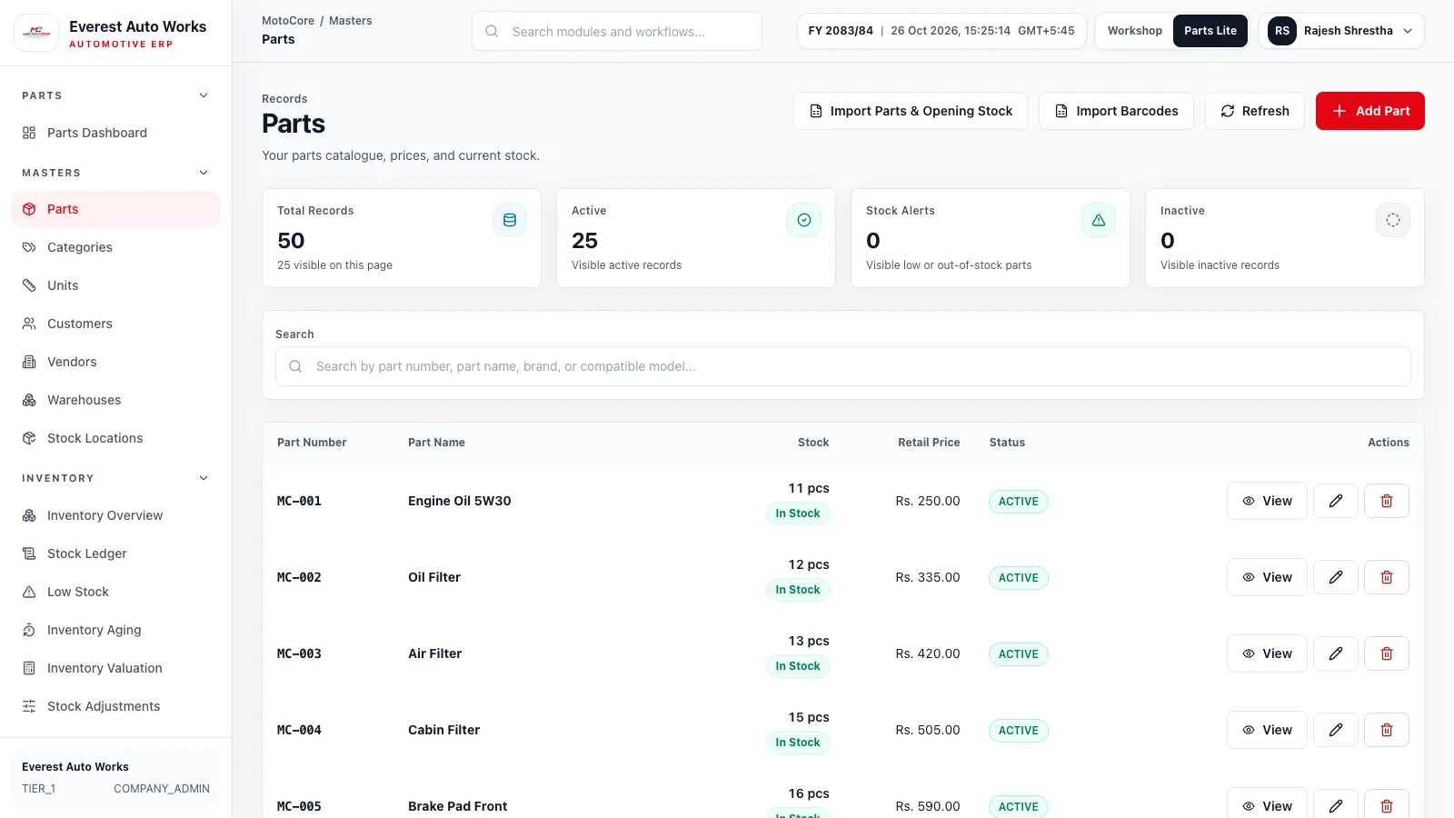Click the Stock Alerts warning triangle icon

point(1099,220)
